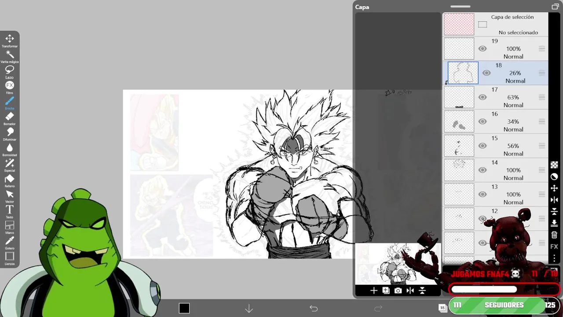Flip layer horizontally from side strip

(554, 200)
